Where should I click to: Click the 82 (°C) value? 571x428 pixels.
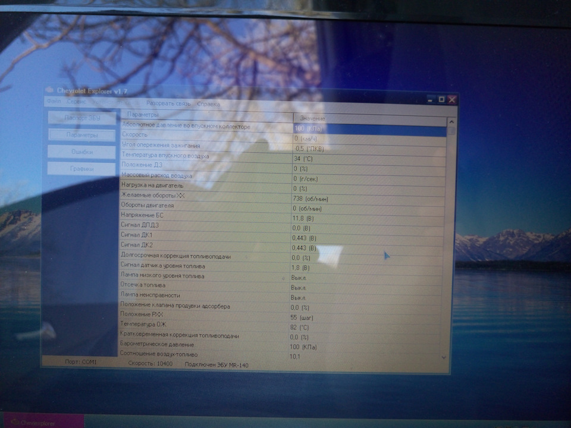click(x=299, y=327)
